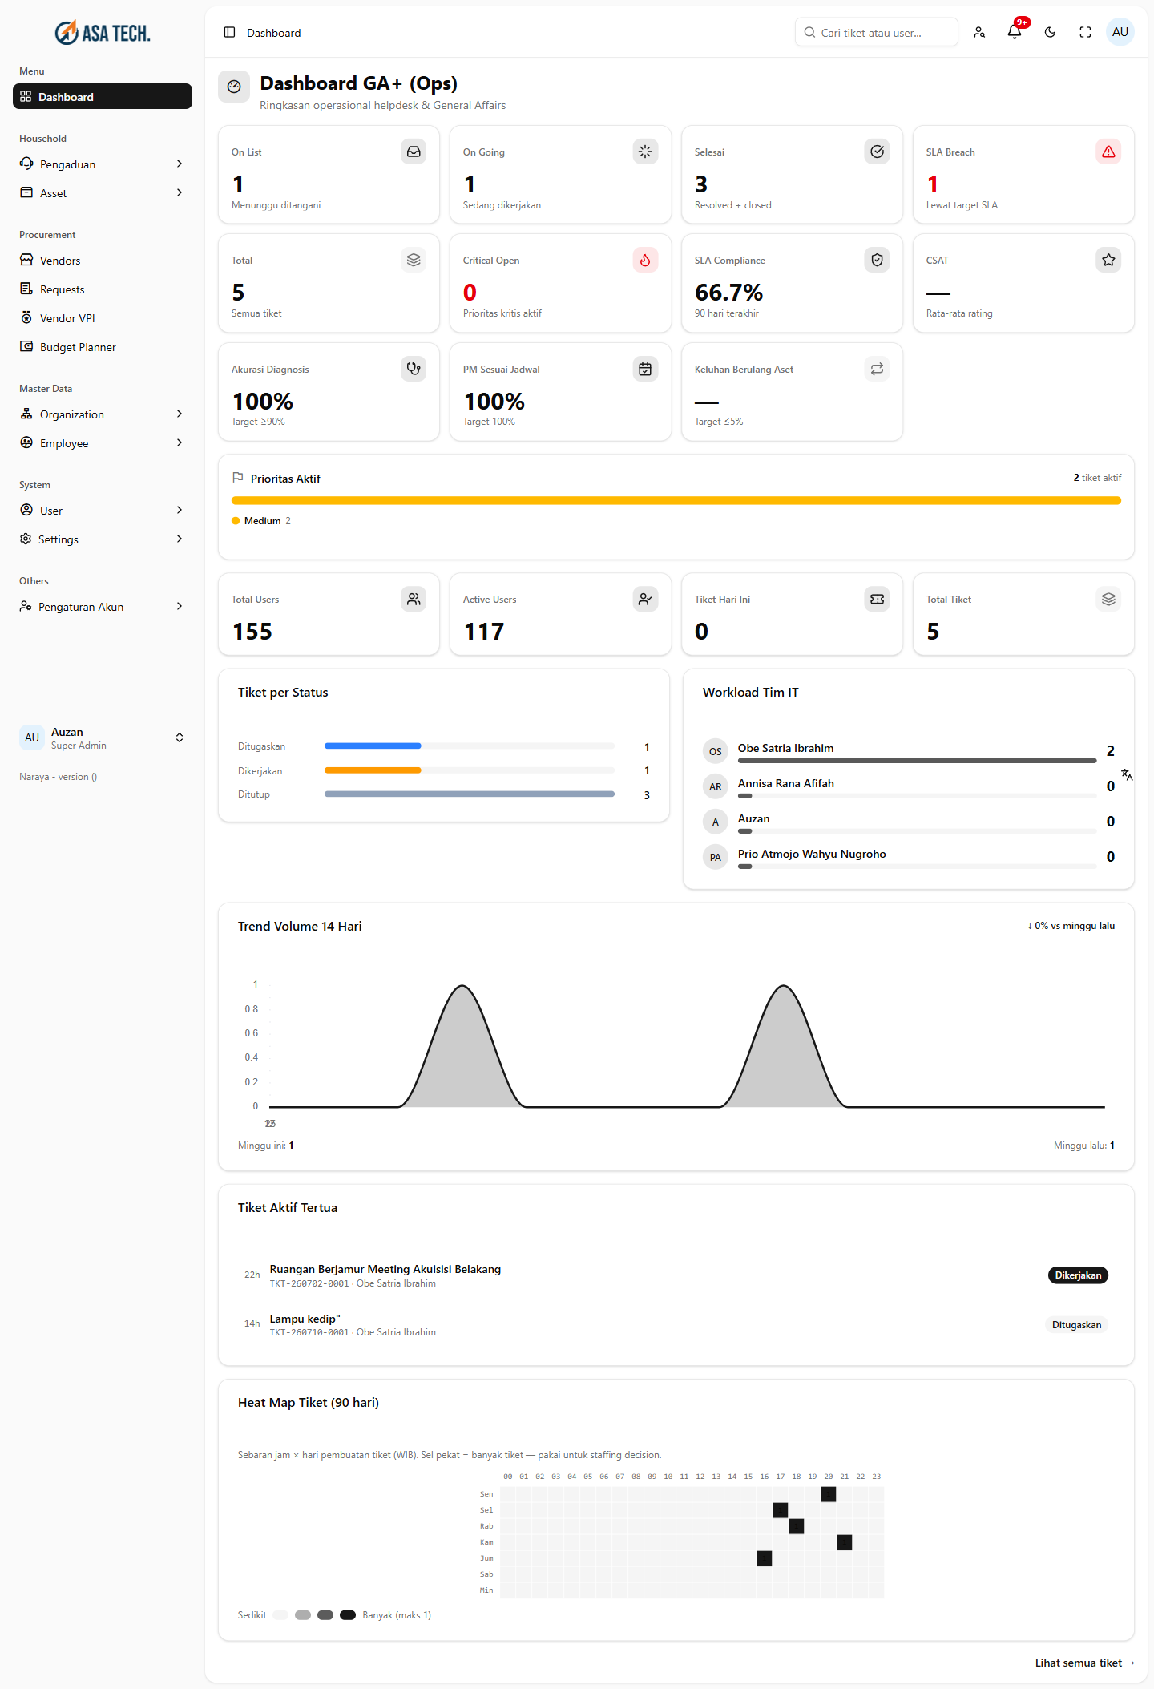The width and height of the screenshot is (1154, 1689).
Task: Expand the User menu
Action: tap(103, 511)
